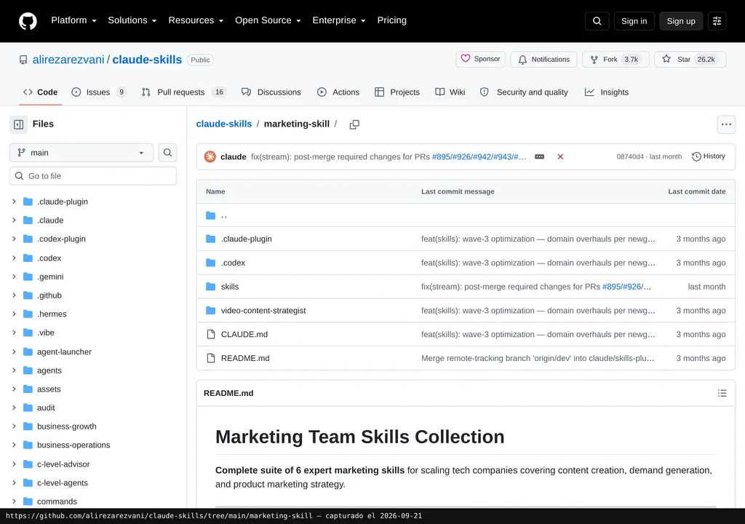The width and height of the screenshot is (745, 524).
Task: Open skills folder icon in file table
Action: point(210,287)
